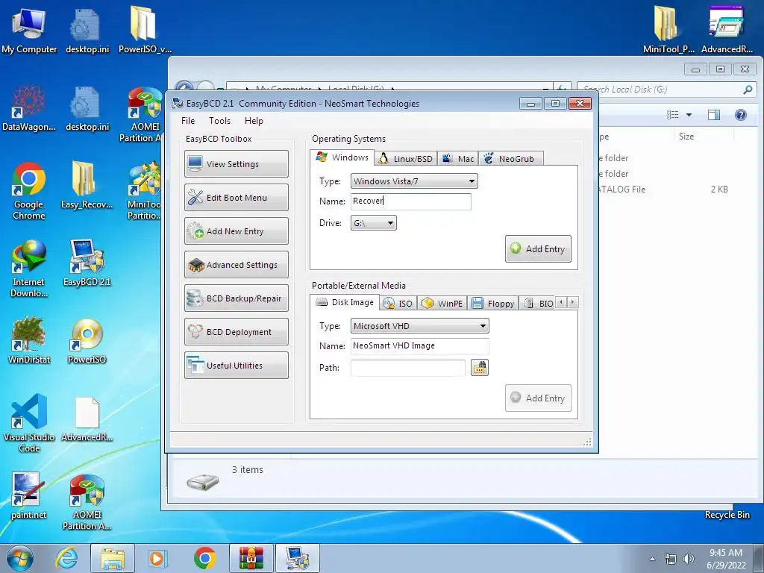Switch to the ISO tab
The image size is (764, 573).
398,304
